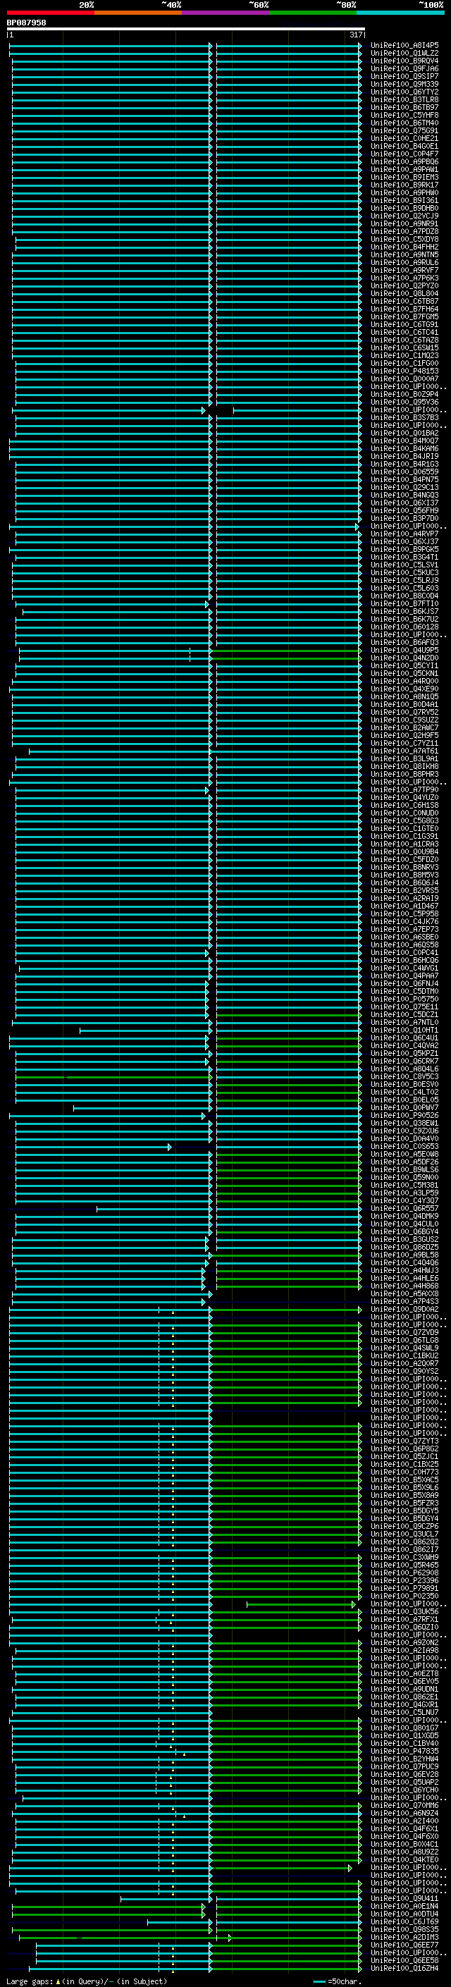Image resolution: width=451 pixels, height=1987 pixels.
Task: Click the query label BP087958
Action: pos(26,23)
